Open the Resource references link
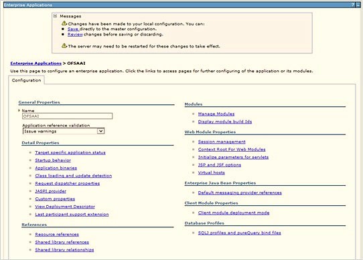Screen dimensions: 363x260 [57, 235]
